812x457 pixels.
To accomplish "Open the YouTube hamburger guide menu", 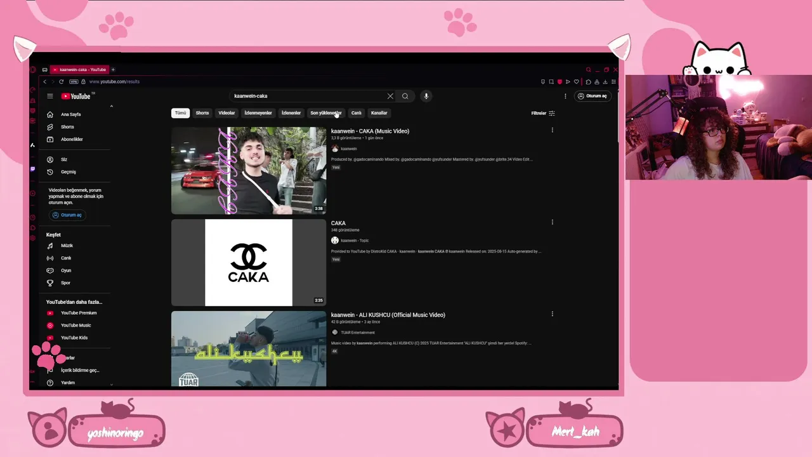I will [50, 96].
